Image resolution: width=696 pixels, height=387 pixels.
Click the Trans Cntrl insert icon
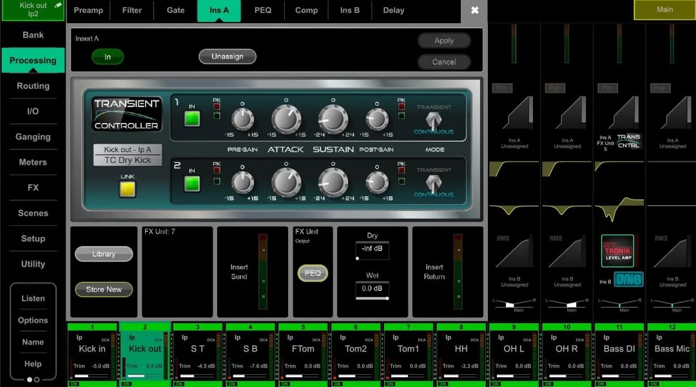click(x=628, y=141)
